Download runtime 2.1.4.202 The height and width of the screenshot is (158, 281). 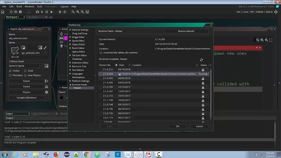[203, 78]
